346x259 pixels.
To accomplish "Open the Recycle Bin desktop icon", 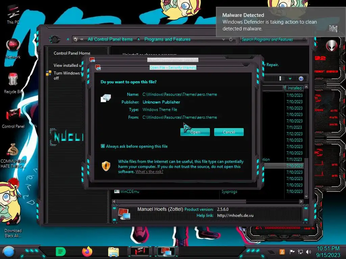I will pyautogui.click(x=13, y=83).
